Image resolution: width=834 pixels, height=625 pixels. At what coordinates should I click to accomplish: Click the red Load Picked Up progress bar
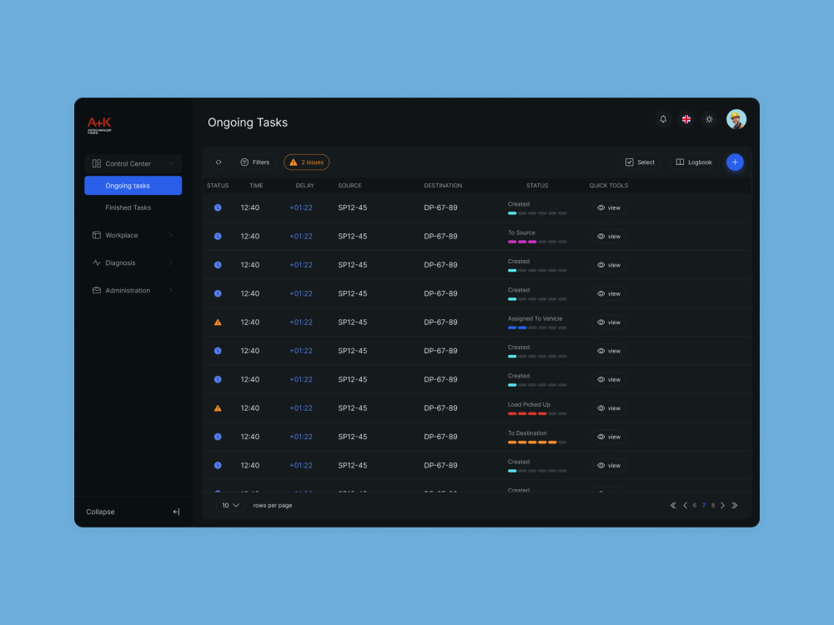pyautogui.click(x=537, y=413)
